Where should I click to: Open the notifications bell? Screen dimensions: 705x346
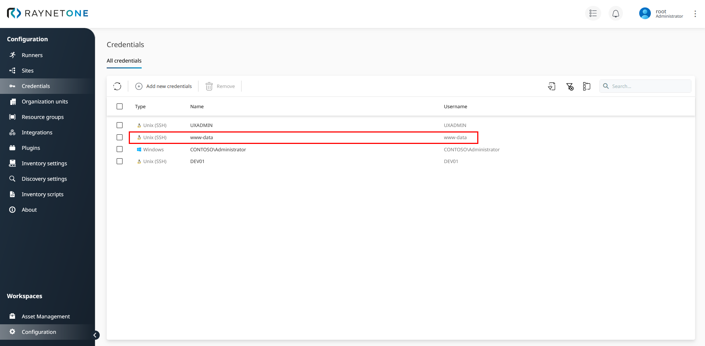point(616,14)
